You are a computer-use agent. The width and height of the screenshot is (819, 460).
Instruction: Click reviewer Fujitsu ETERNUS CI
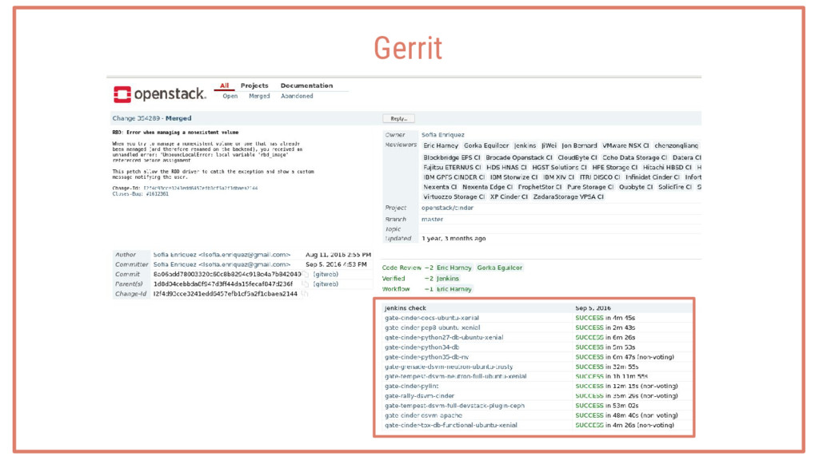tap(453, 168)
